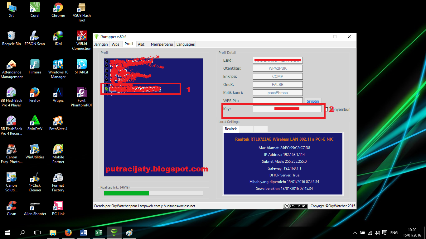Open the Canon Easy-Photo icon

click(12, 154)
